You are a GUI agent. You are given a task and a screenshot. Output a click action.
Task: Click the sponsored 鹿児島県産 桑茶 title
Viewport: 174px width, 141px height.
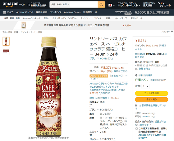pyautogui.click(x=76, y=25)
